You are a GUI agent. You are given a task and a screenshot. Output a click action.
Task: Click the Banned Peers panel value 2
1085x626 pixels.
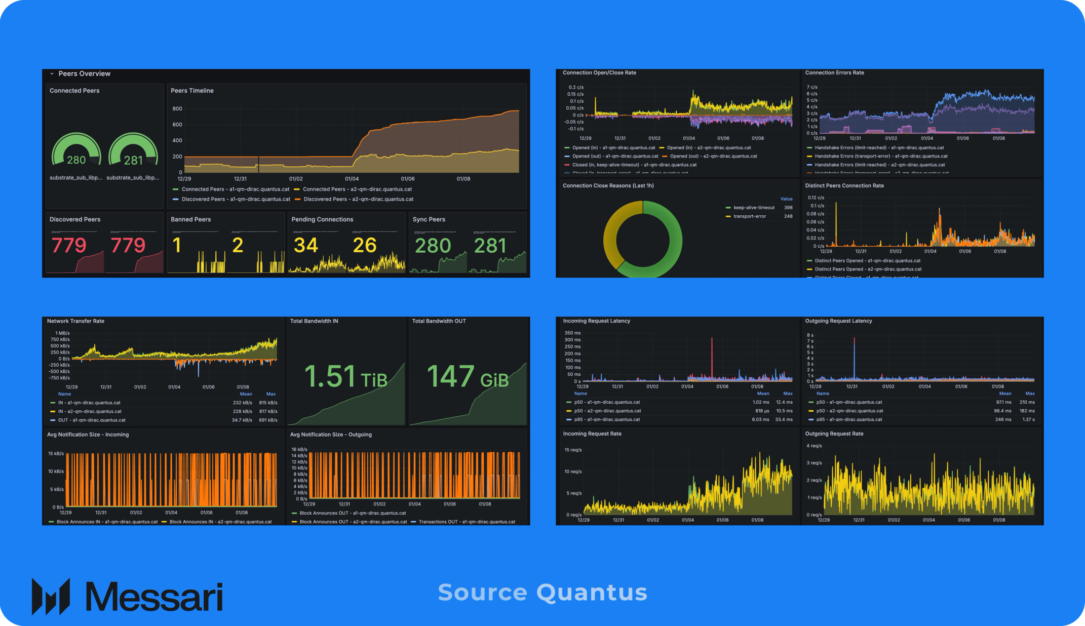tap(238, 246)
